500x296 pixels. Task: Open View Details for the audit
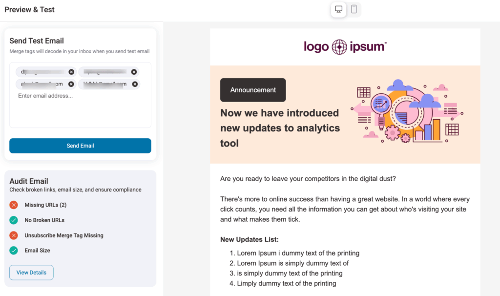pos(31,273)
